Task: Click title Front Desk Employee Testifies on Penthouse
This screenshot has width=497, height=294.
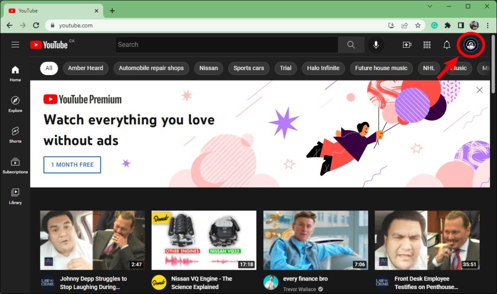Action: pyautogui.click(x=426, y=283)
